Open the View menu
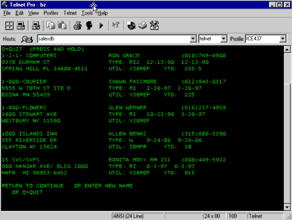Image resolution: width=292 pixels, height=220 pixels. [33, 13]
